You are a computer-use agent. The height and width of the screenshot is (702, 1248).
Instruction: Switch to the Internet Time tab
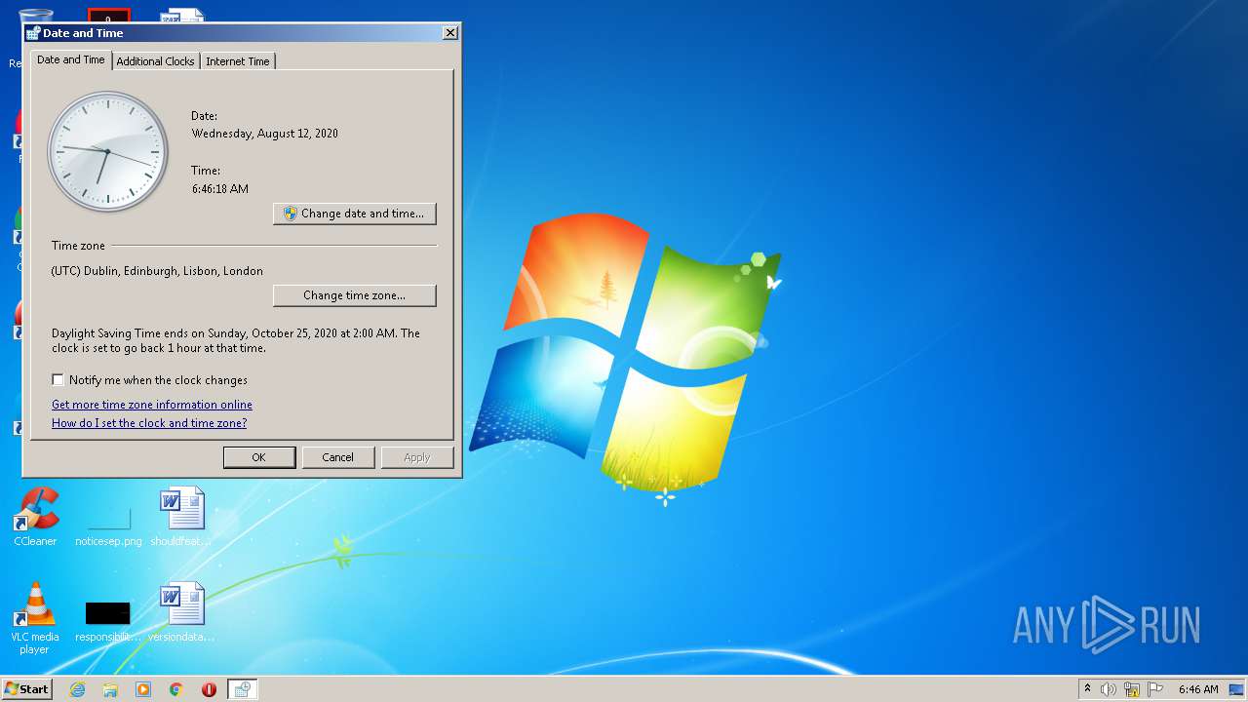[238, 61]
